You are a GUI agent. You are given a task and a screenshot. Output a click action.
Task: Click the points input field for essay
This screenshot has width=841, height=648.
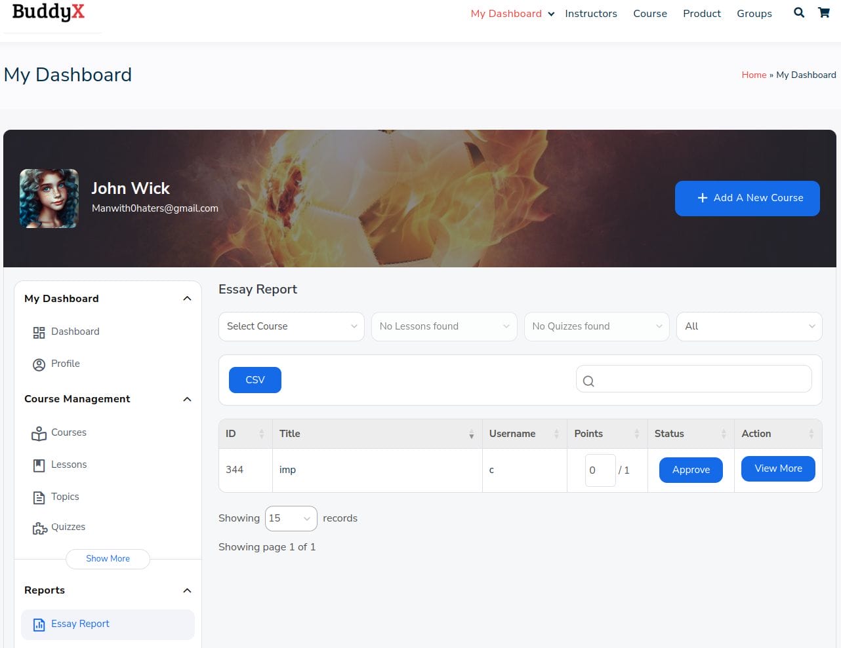(x=600, y=470)
